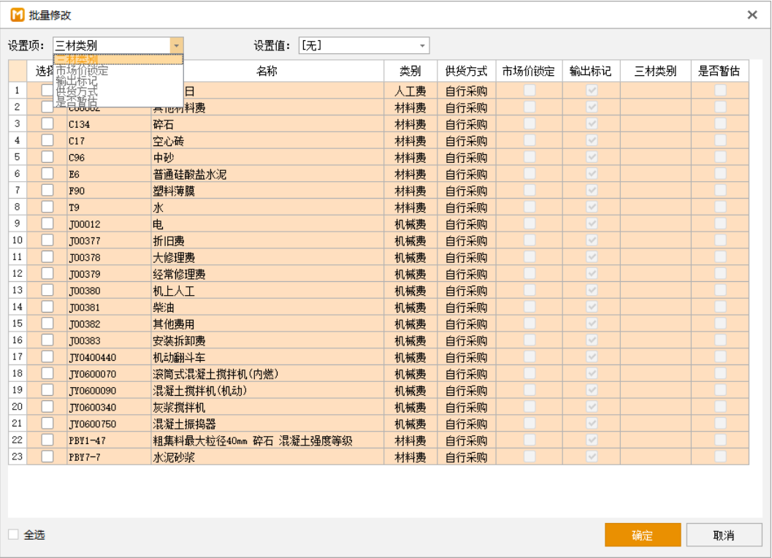Check the selection box for 碎石 row
Screen dimensions: 772x558
[47, 123]
